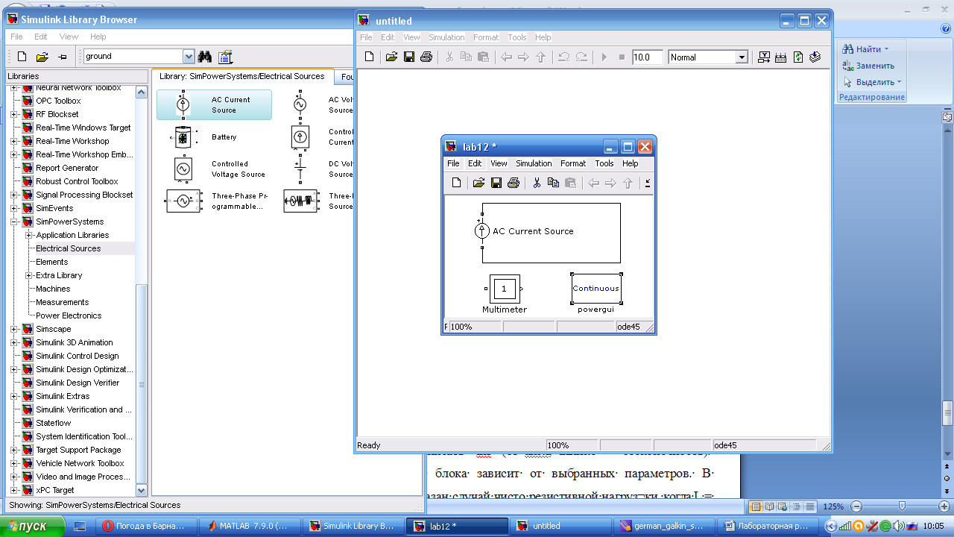954x537 pixels.
Task: Click the untitled taskbar button
Action: [x=562, y=526]
